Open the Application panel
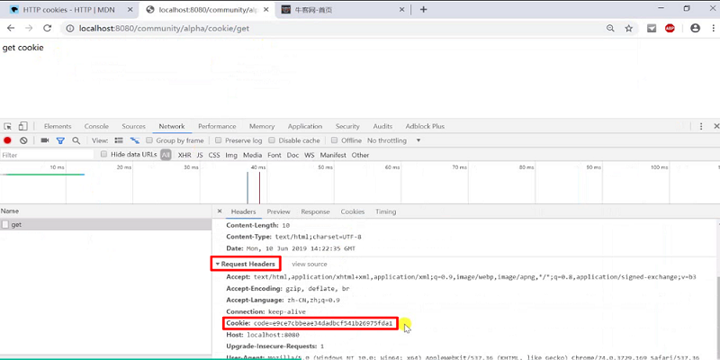The width and height of the screenshot is (720, 360). coord(305,126)
